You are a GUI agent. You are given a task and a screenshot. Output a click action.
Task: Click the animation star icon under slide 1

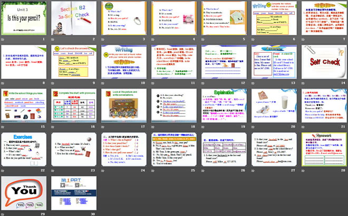[x=3, y=40]
